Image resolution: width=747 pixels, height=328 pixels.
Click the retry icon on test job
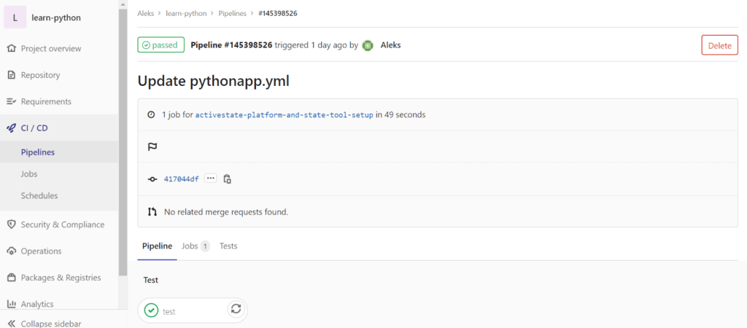pos(236,309)
